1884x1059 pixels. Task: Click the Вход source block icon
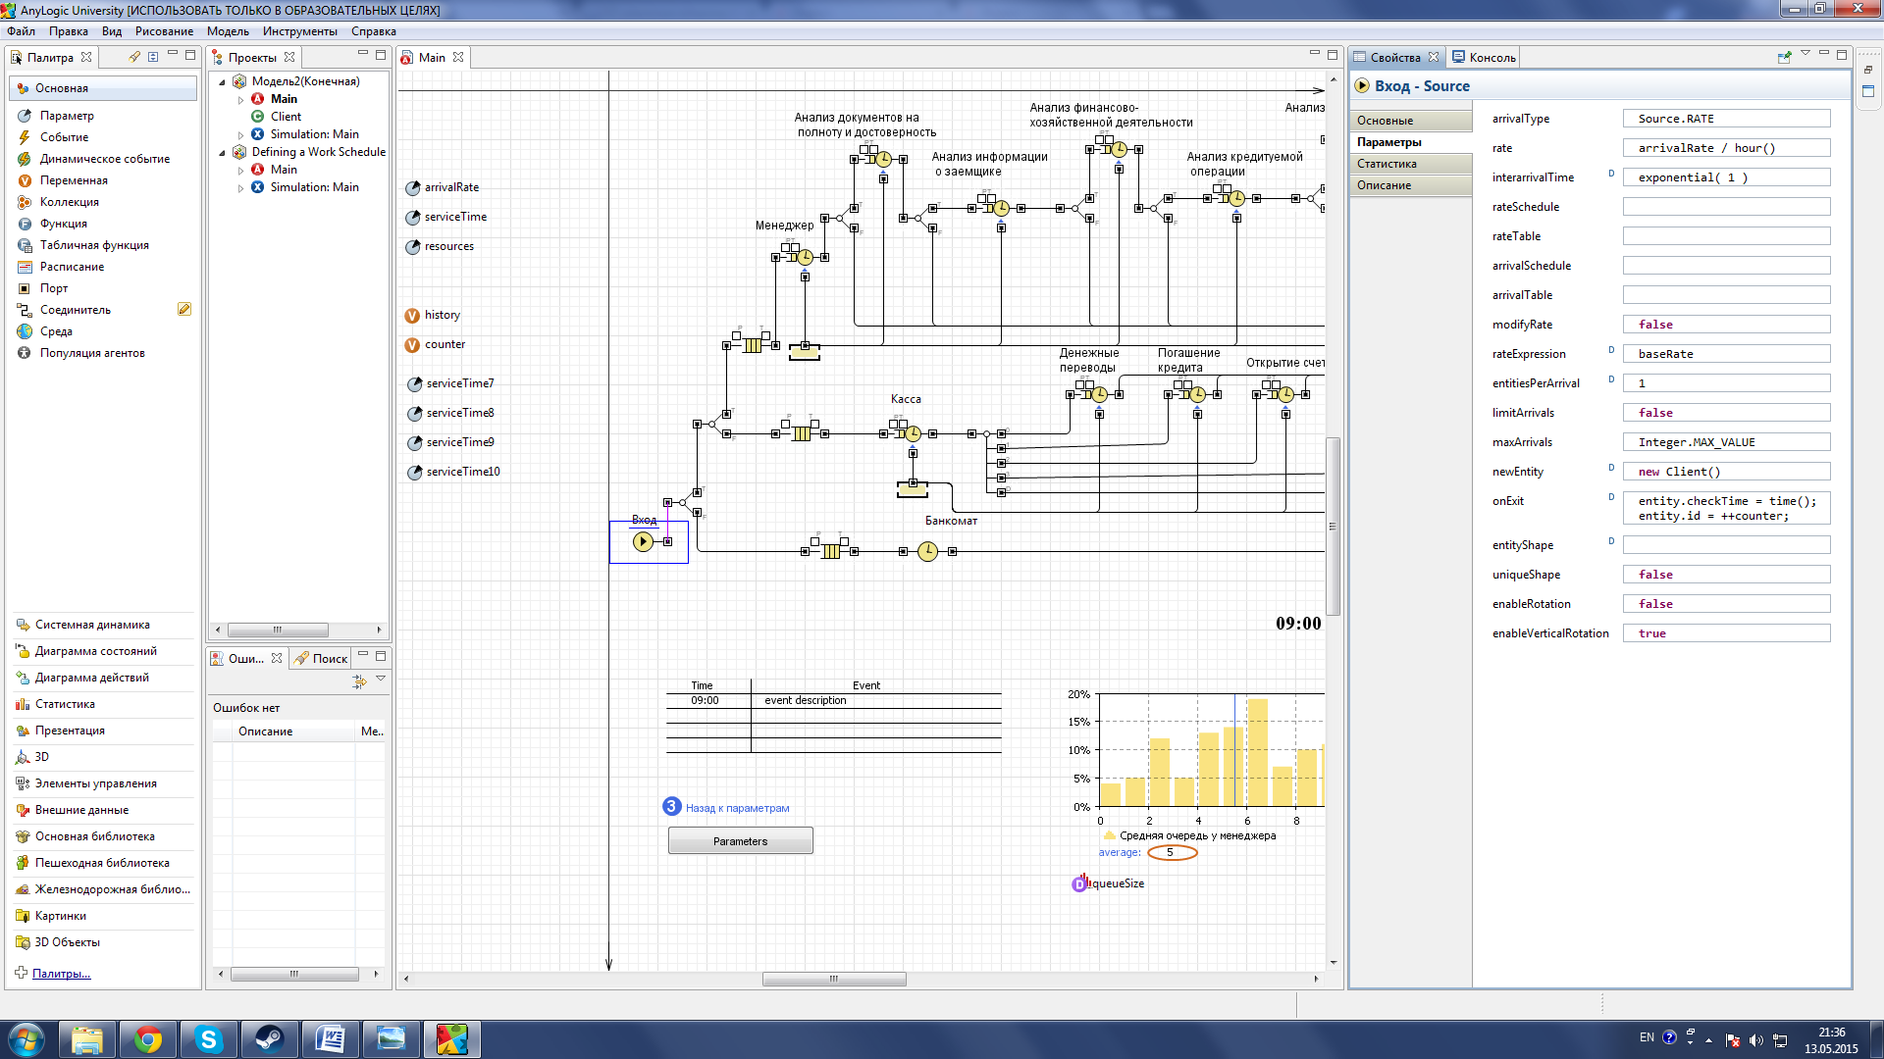(643, 541)
